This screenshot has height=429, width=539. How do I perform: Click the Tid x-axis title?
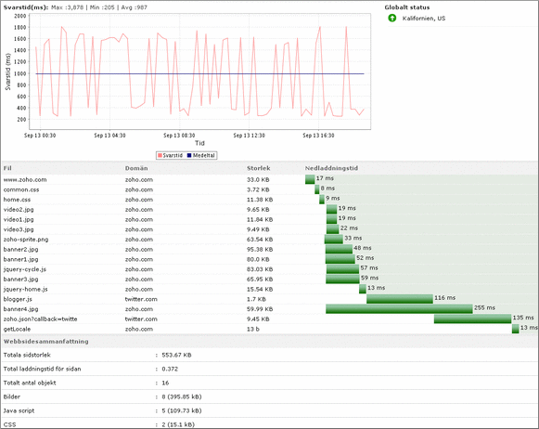tap(199, 143)
